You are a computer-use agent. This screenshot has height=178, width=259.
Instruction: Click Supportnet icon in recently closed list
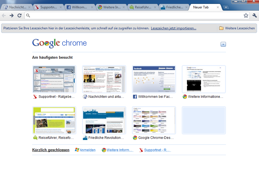[141, 150]
